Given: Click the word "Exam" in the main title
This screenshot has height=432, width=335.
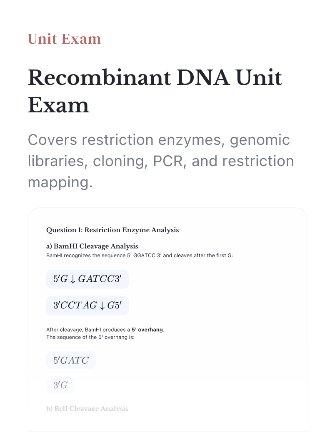Looking at the screenshot, I should tap(58, 105).
